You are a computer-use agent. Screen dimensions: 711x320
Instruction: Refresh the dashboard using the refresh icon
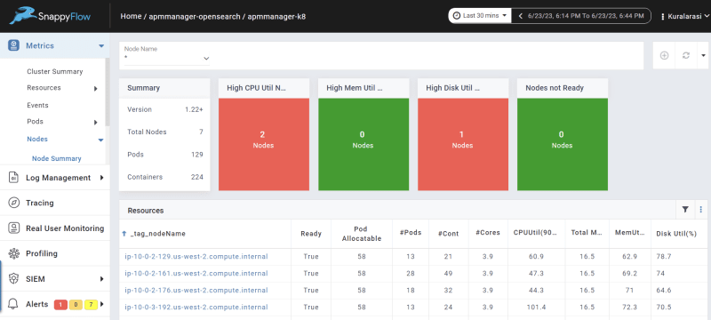coord(686,55)
